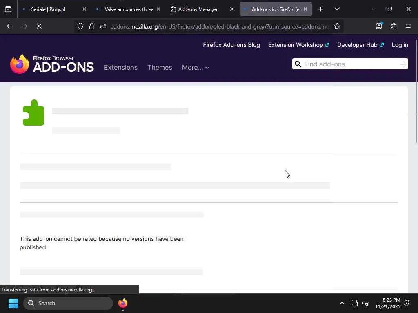Open the Developer Hub link
Viewport: 418px width, 313px height.
[x=360, y=45]
